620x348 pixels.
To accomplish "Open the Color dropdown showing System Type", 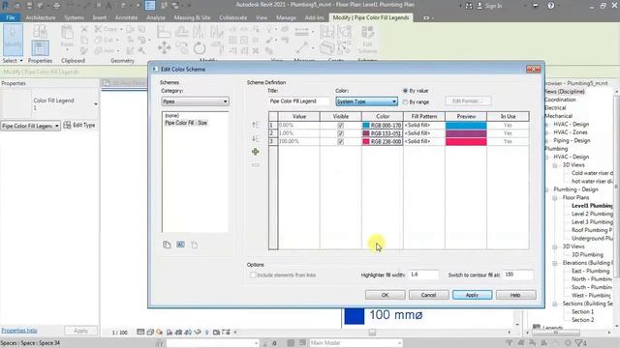I will click(x=366, y=101).
